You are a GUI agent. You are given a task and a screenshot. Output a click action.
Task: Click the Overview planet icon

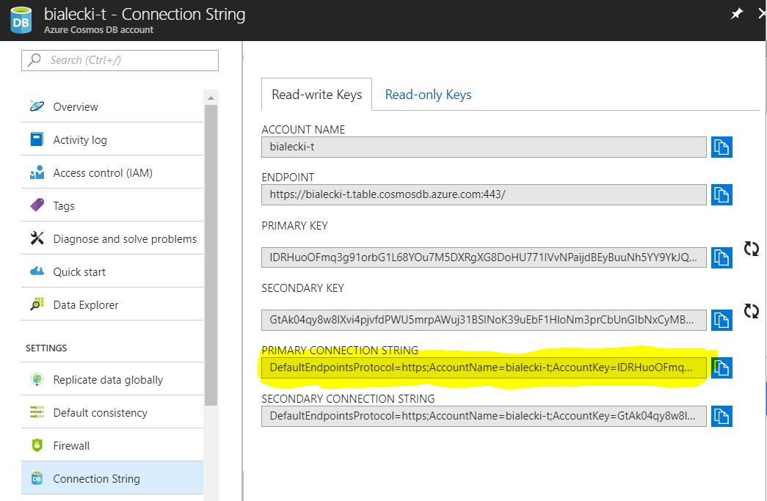(x=37, y=106)
